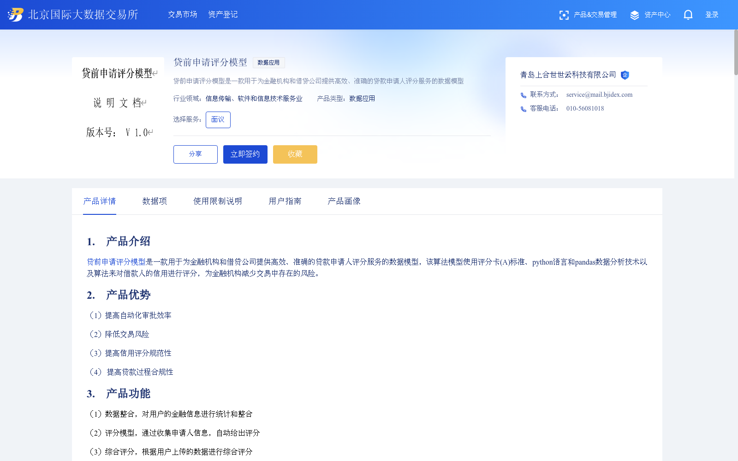Switch to the 数据项 tab
The height and width of the screenshot is (461, 738).
(x=155, y=201)
